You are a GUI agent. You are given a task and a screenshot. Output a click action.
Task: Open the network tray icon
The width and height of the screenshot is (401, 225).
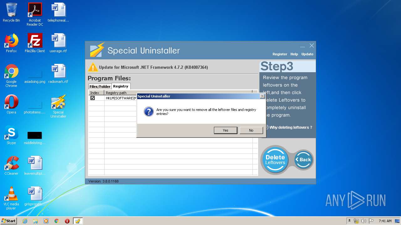[356, 221]
